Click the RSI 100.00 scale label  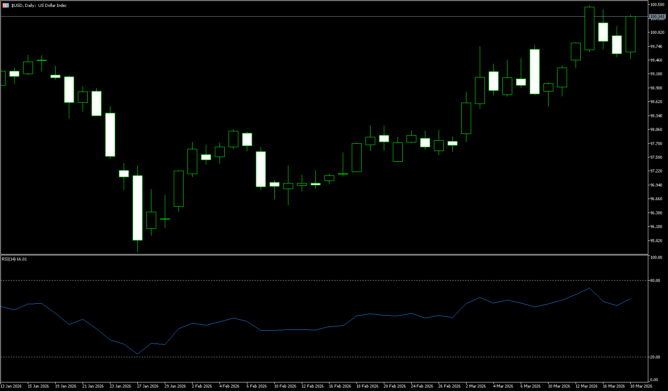point(656,258)
